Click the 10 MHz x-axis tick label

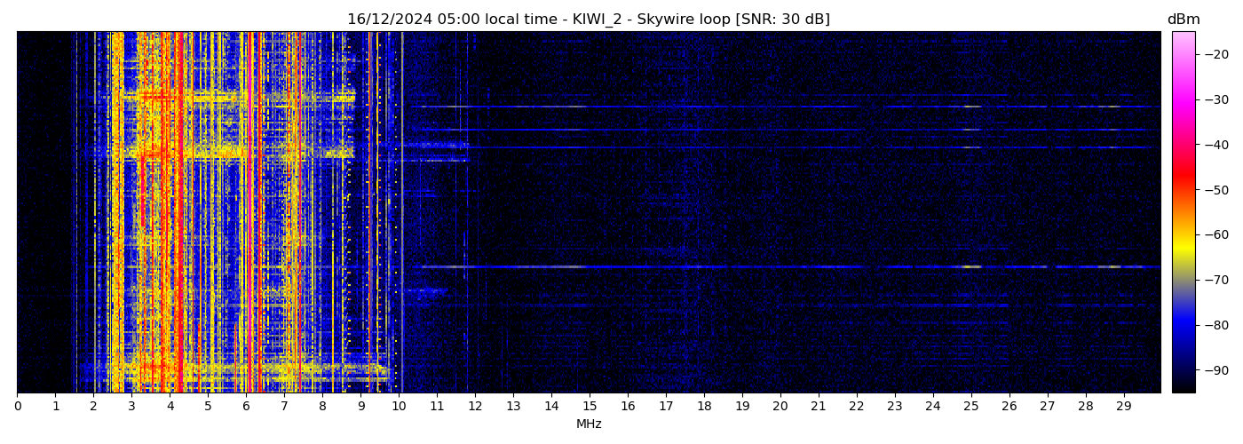(x=399, y=406)
